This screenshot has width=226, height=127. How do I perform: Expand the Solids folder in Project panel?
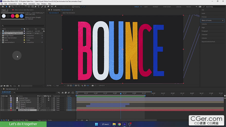(x=2, y=40)
